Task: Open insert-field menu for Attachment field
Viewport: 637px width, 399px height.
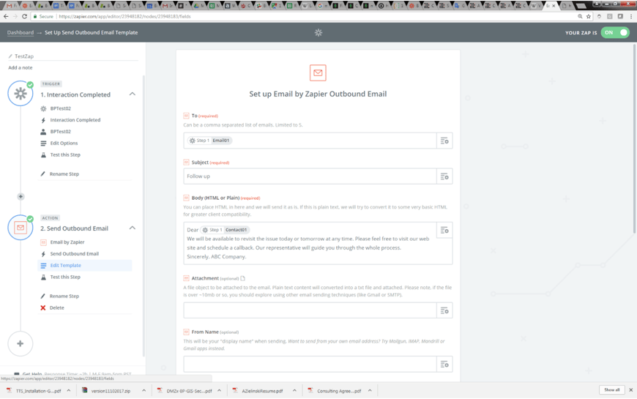Action: (x=444, y=311)
